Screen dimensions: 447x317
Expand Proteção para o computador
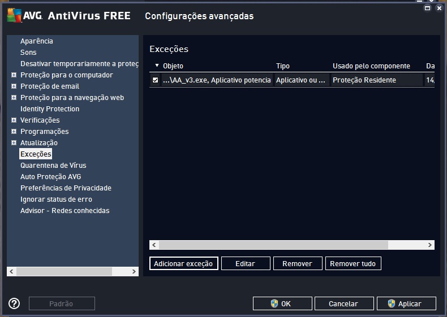pyautogui.click(x=14, y=75)
